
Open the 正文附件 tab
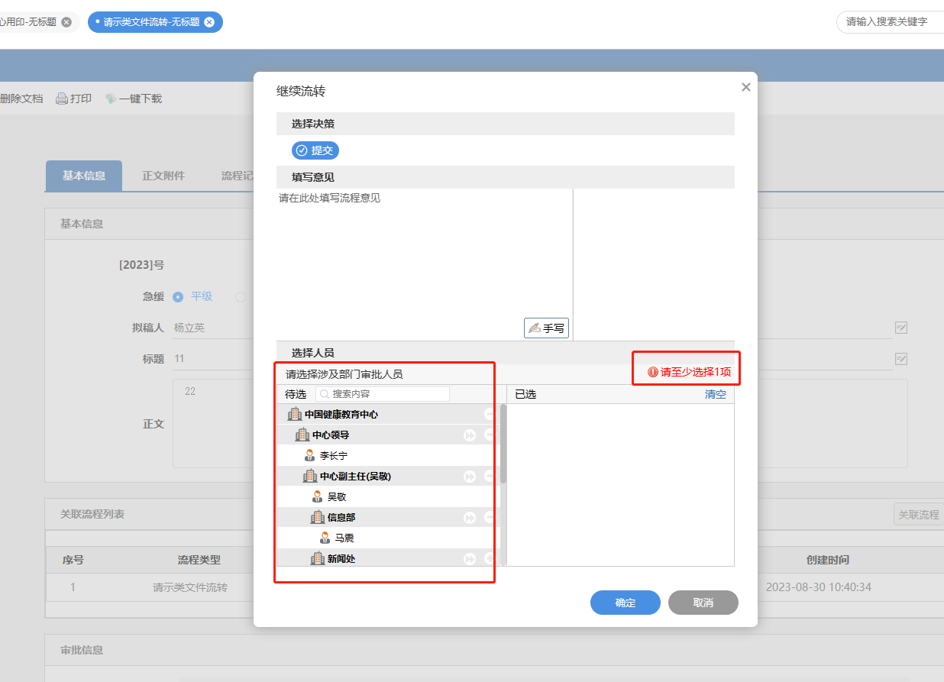(163, 176)
